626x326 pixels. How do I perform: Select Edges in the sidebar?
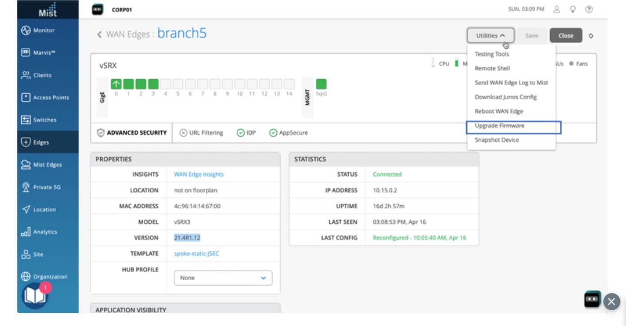48,142
